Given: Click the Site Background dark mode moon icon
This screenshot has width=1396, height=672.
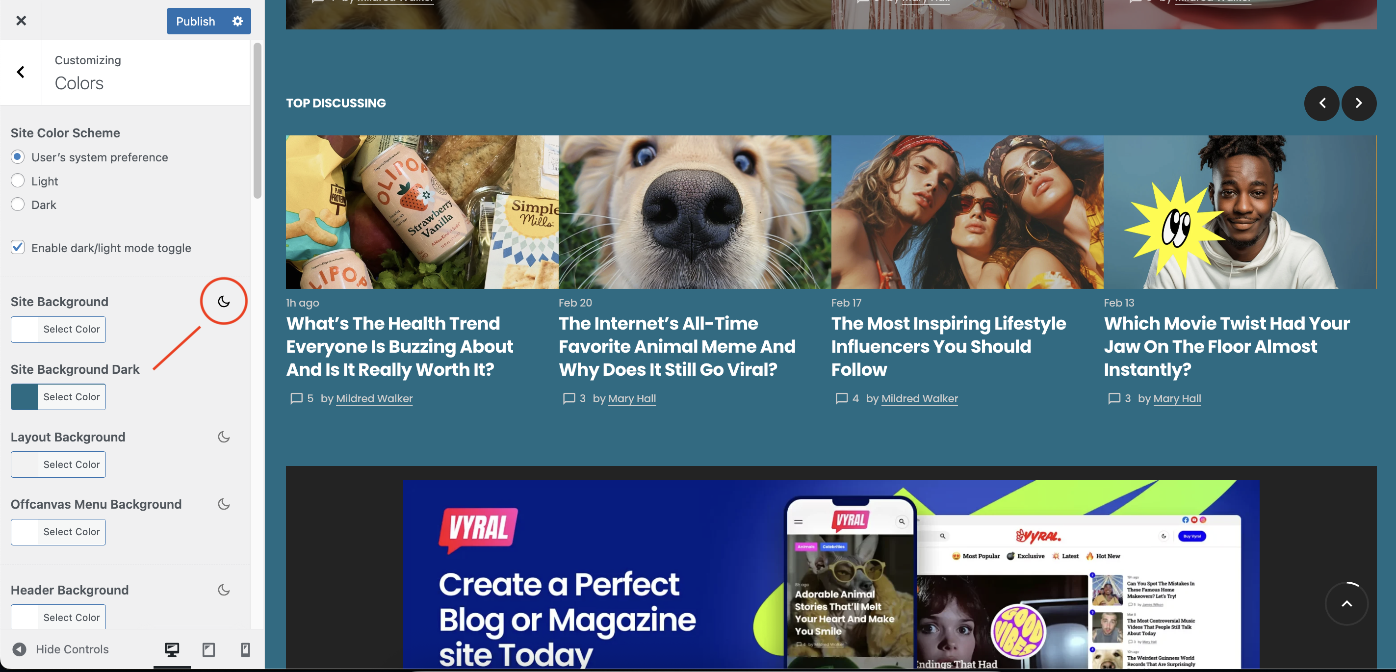Looking at the screenshot, I should click(x=224, y=301).
